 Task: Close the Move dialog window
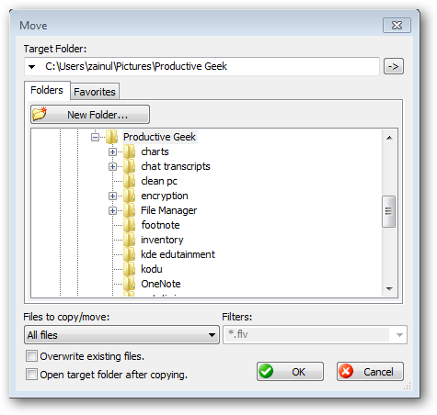point(397,25)
